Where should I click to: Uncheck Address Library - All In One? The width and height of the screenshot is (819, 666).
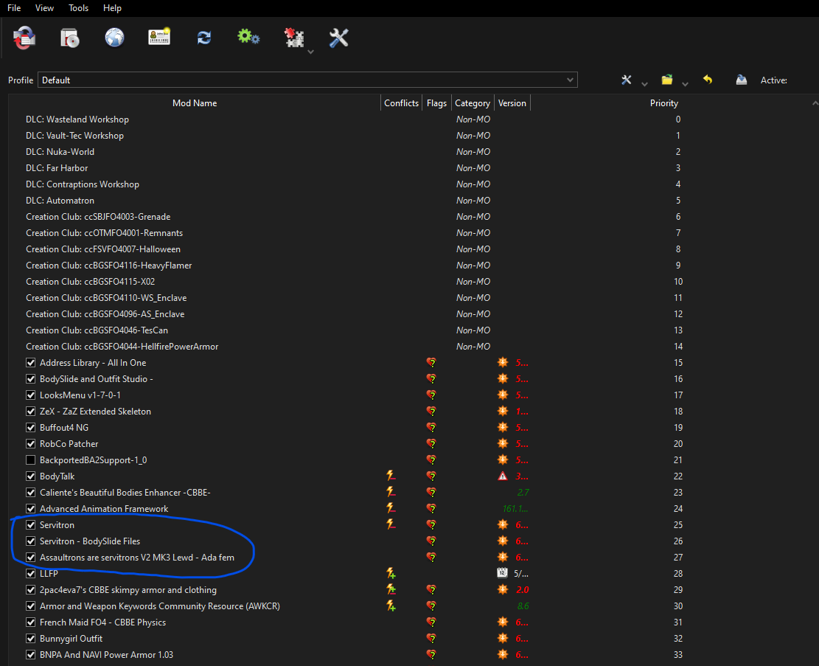(31, 362)
